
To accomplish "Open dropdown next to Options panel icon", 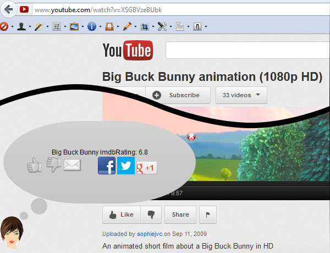I will pos(206,26).
